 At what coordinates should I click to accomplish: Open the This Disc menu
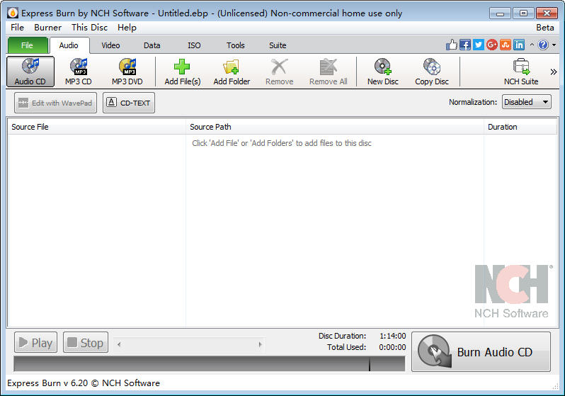click(x=89, y=28)
